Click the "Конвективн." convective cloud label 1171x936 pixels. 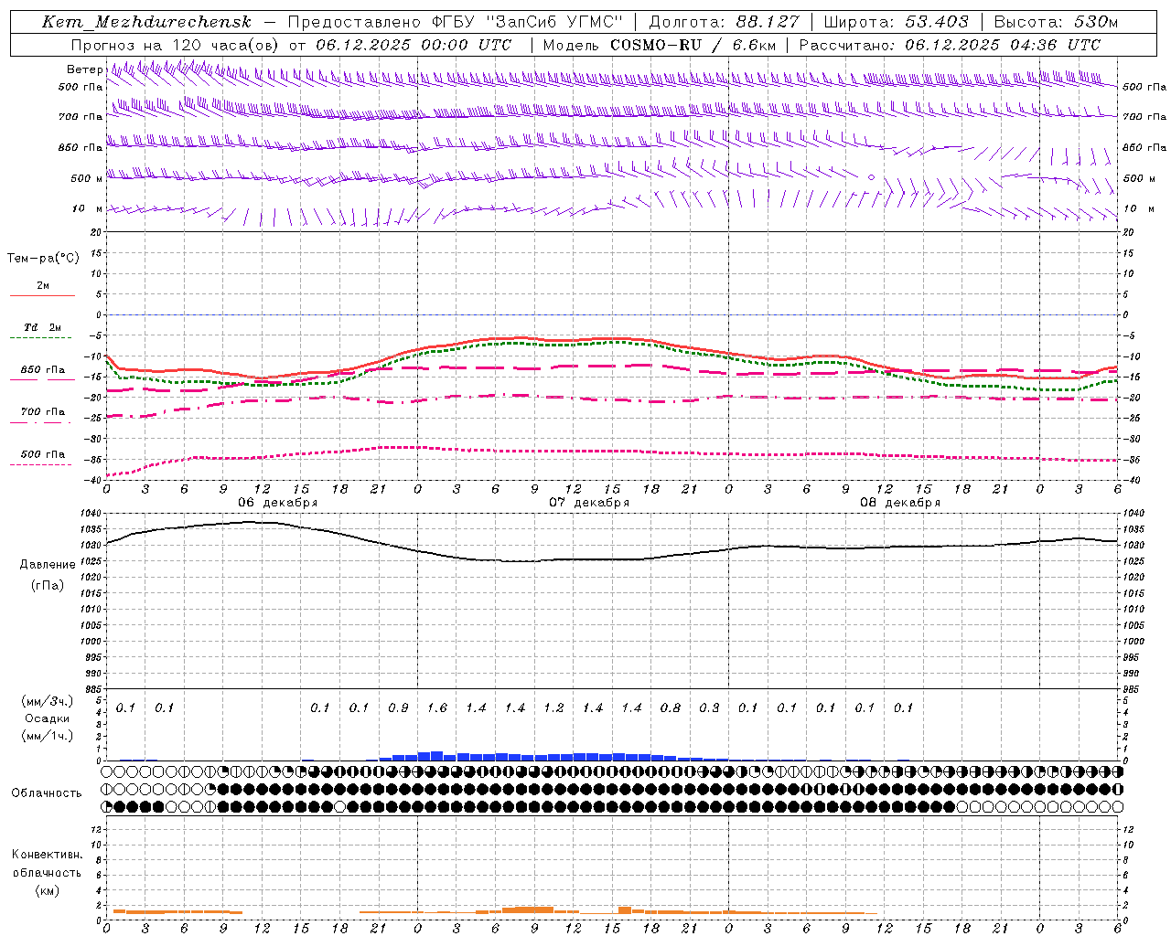click(48, 855)
